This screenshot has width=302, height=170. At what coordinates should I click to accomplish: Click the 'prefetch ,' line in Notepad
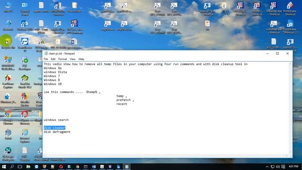click(x=125, y=100)
